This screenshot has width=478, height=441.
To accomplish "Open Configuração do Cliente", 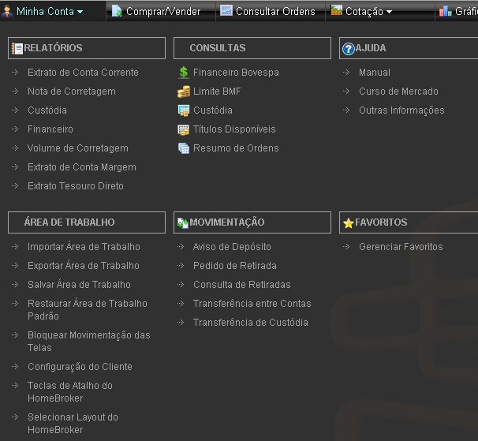I will coord(80,367).
